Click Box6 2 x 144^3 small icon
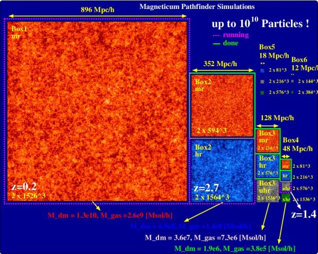 pyautogui.click(x=293, y=81)
